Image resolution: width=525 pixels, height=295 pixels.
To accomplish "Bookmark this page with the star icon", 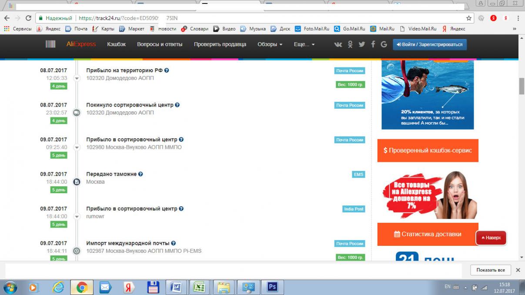I will (468, 18).
